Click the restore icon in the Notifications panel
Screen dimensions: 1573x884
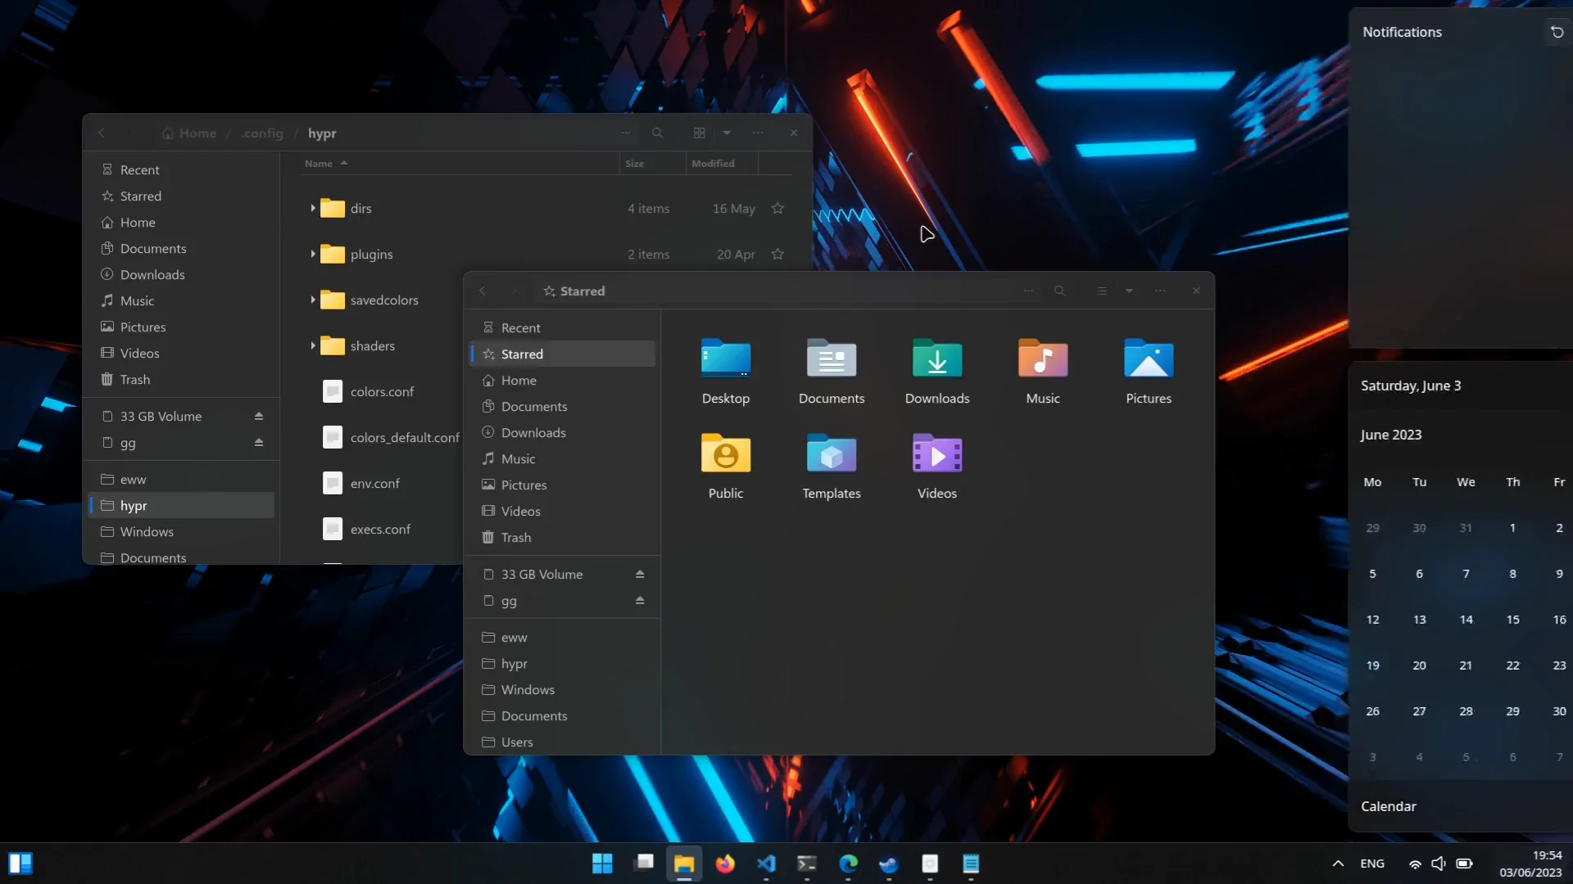(x=1556, y=32)
